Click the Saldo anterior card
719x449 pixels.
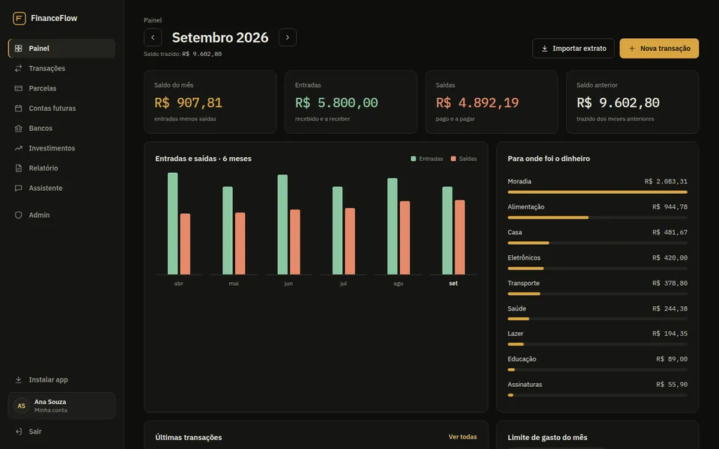coord(632,103)
